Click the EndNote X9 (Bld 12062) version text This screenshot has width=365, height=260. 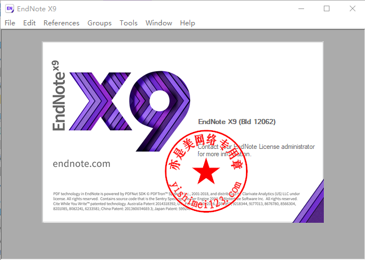pos(237,122)
